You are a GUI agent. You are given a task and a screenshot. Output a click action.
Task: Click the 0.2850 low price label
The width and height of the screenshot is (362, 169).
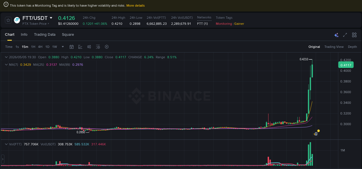point(81,132)
